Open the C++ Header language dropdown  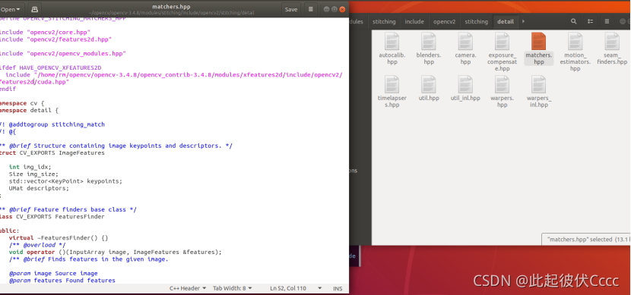click(x=188, y=288)
